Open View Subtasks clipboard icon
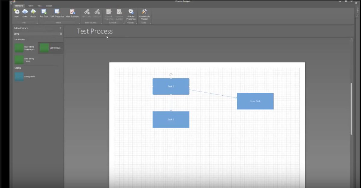 (x=72, y=11)
